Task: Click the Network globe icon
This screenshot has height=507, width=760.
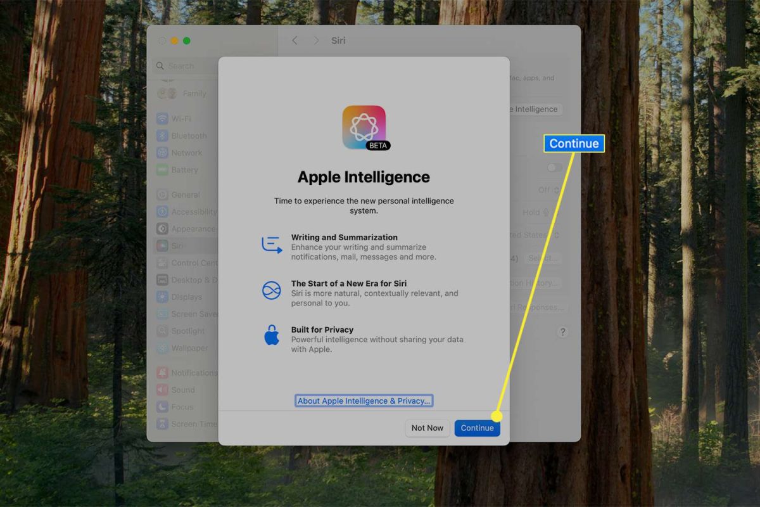Action: 162,153
